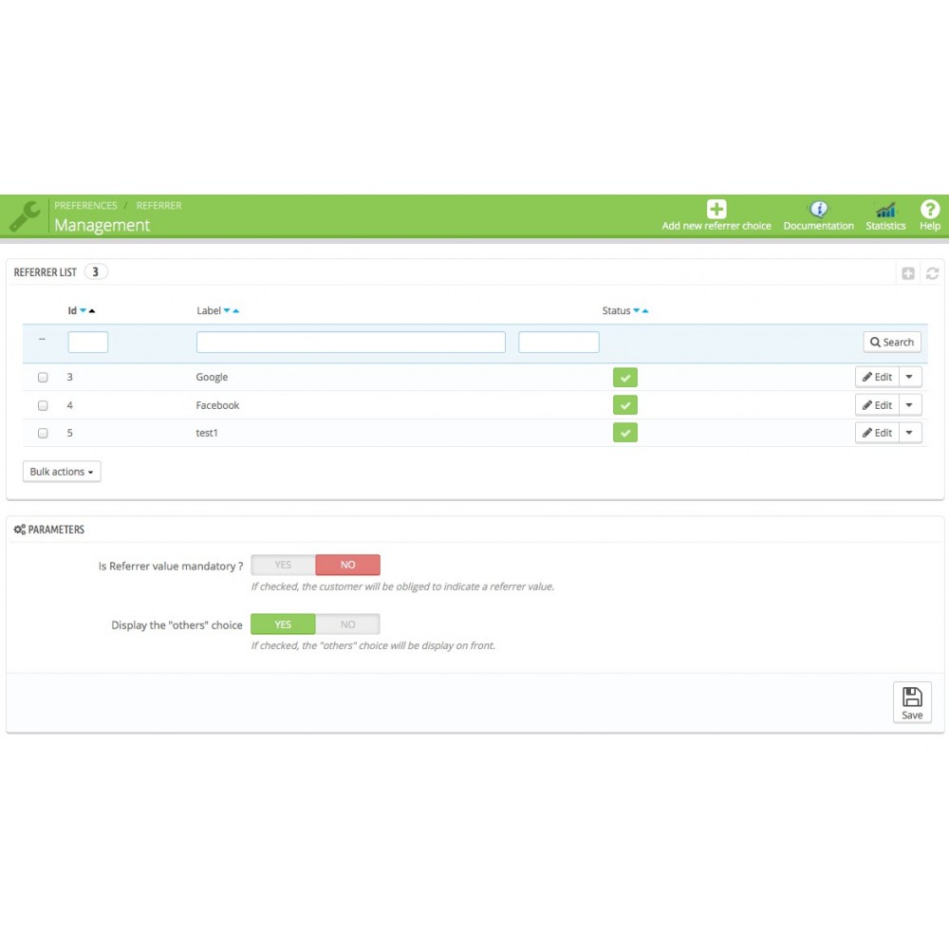949x949 pixels.
Task: Refresh the referrer list
Action: 932,273
